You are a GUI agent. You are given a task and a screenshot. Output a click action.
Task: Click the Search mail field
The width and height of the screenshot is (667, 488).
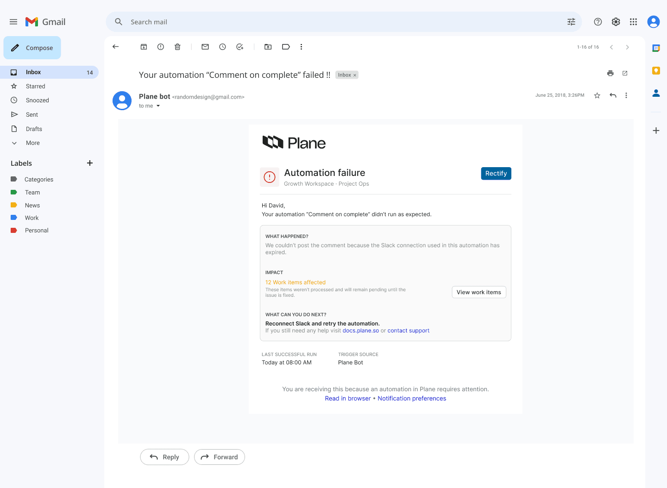344,22
